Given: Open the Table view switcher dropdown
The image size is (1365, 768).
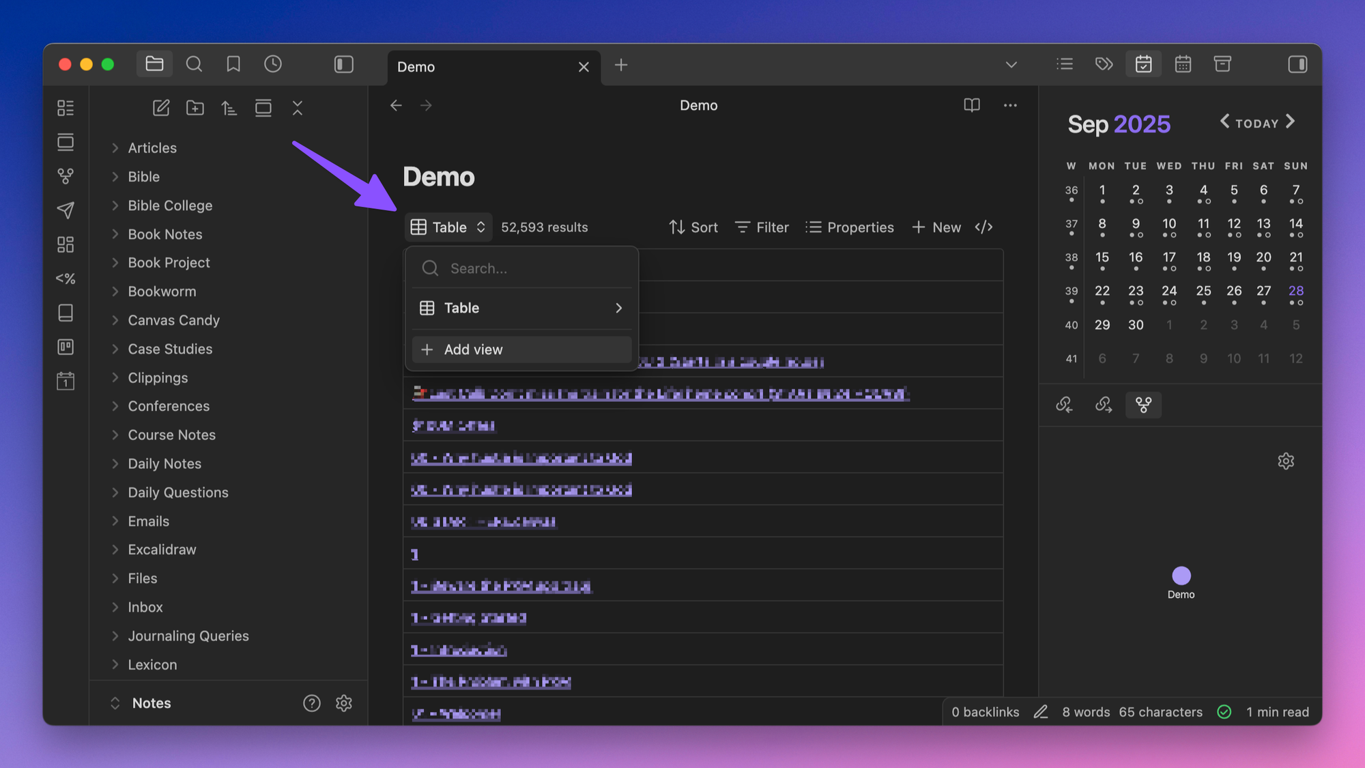Looking at the screenshot, I should 448,227.
